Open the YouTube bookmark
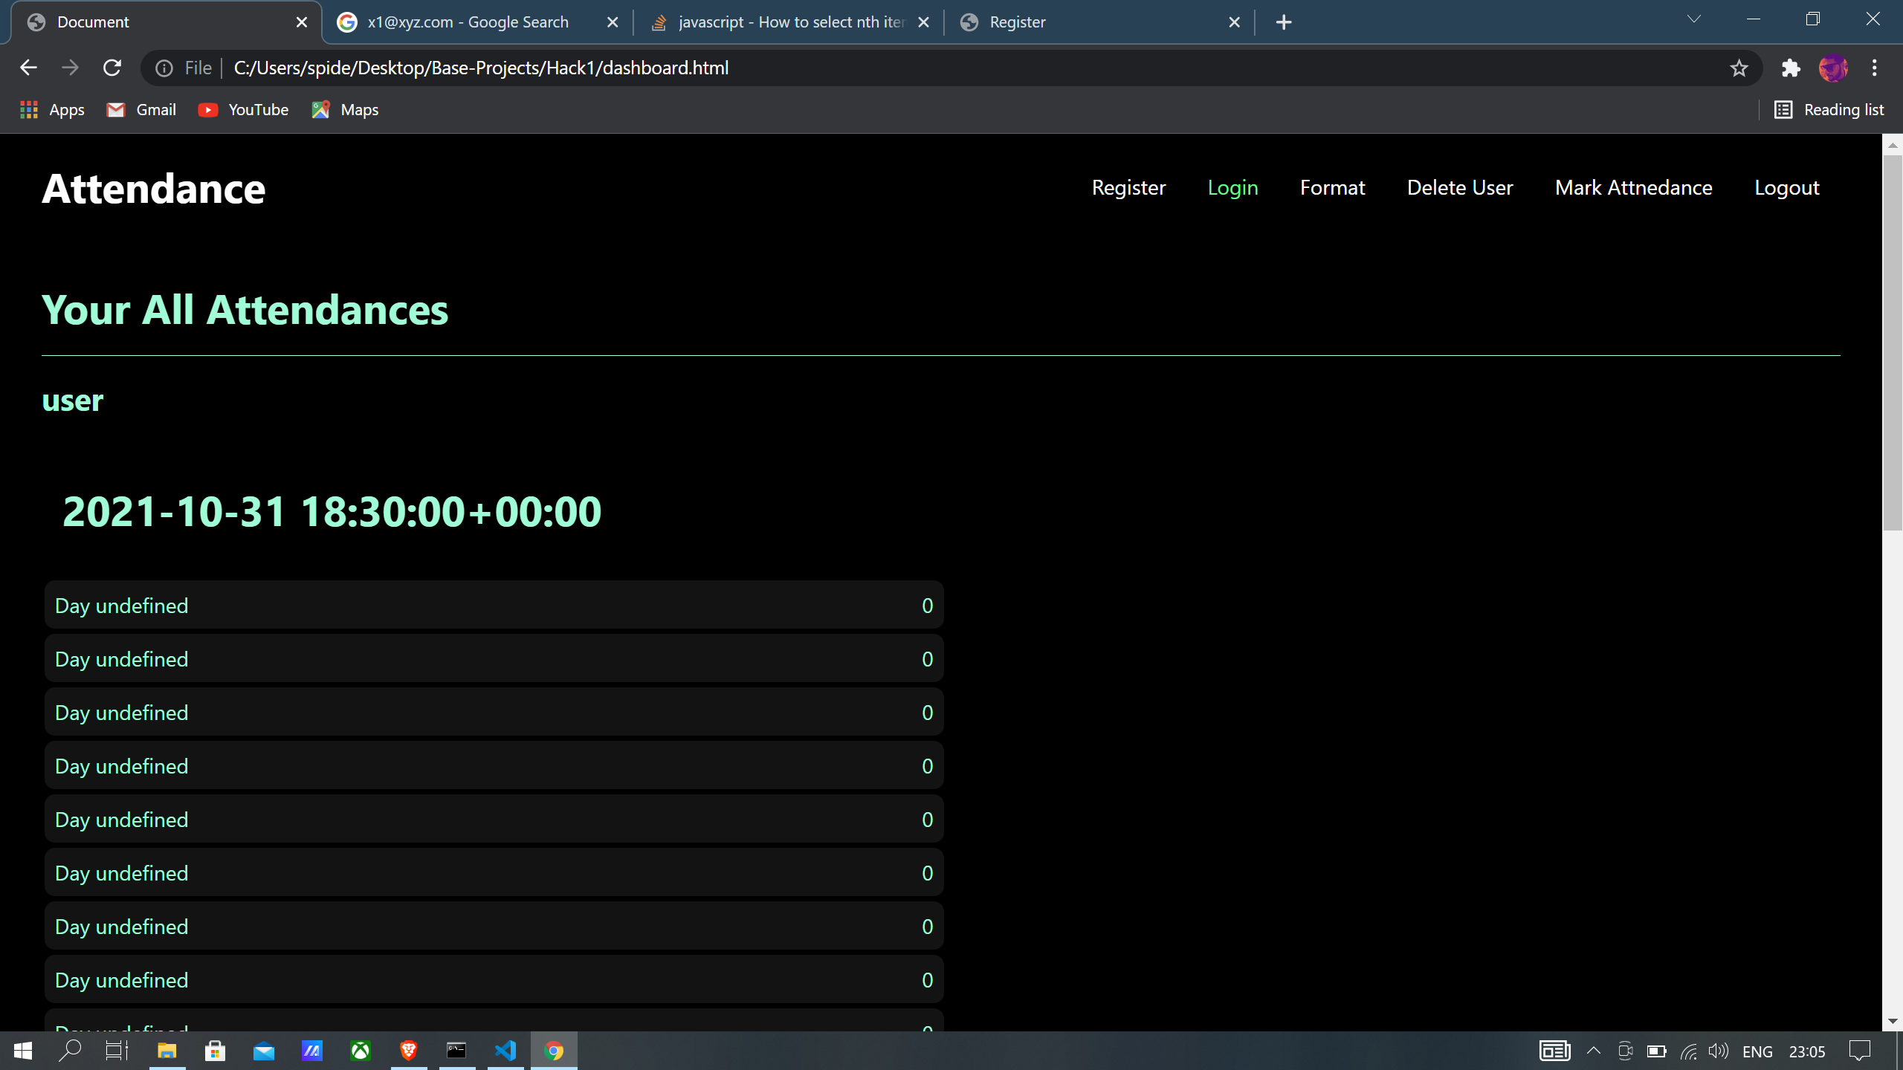 [243, 110]
